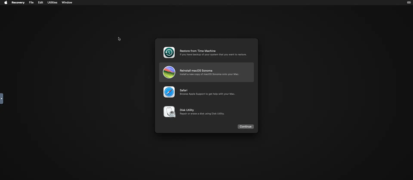
Task: Open the Window menu
Action: click(x=67, y=2)
